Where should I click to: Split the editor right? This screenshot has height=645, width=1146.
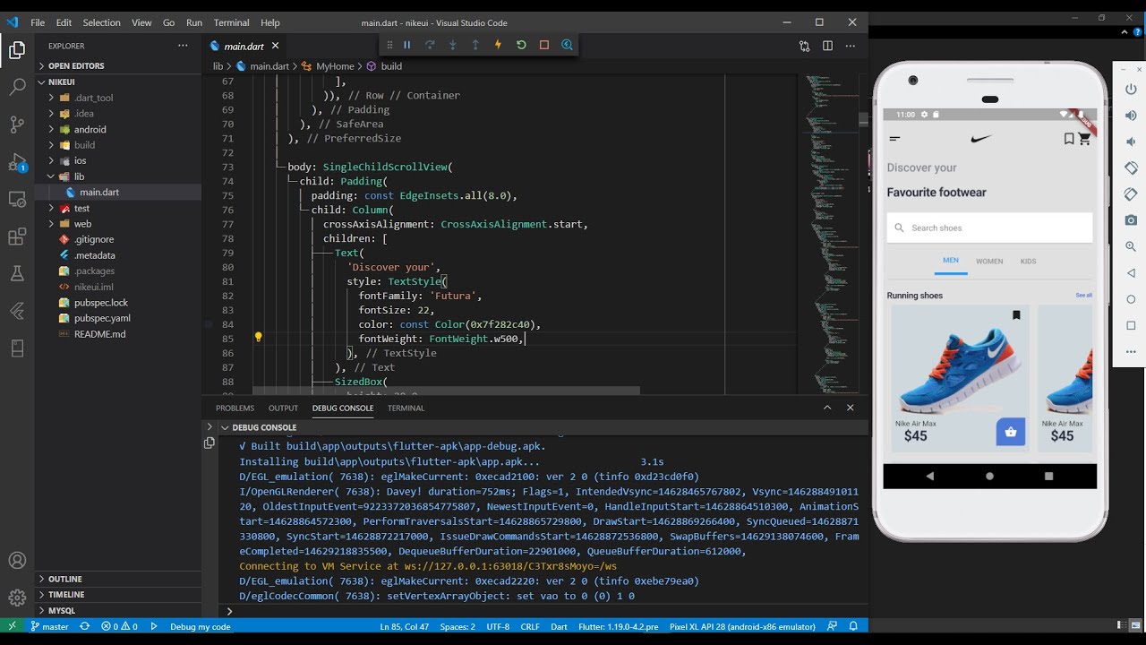[827, 46]
